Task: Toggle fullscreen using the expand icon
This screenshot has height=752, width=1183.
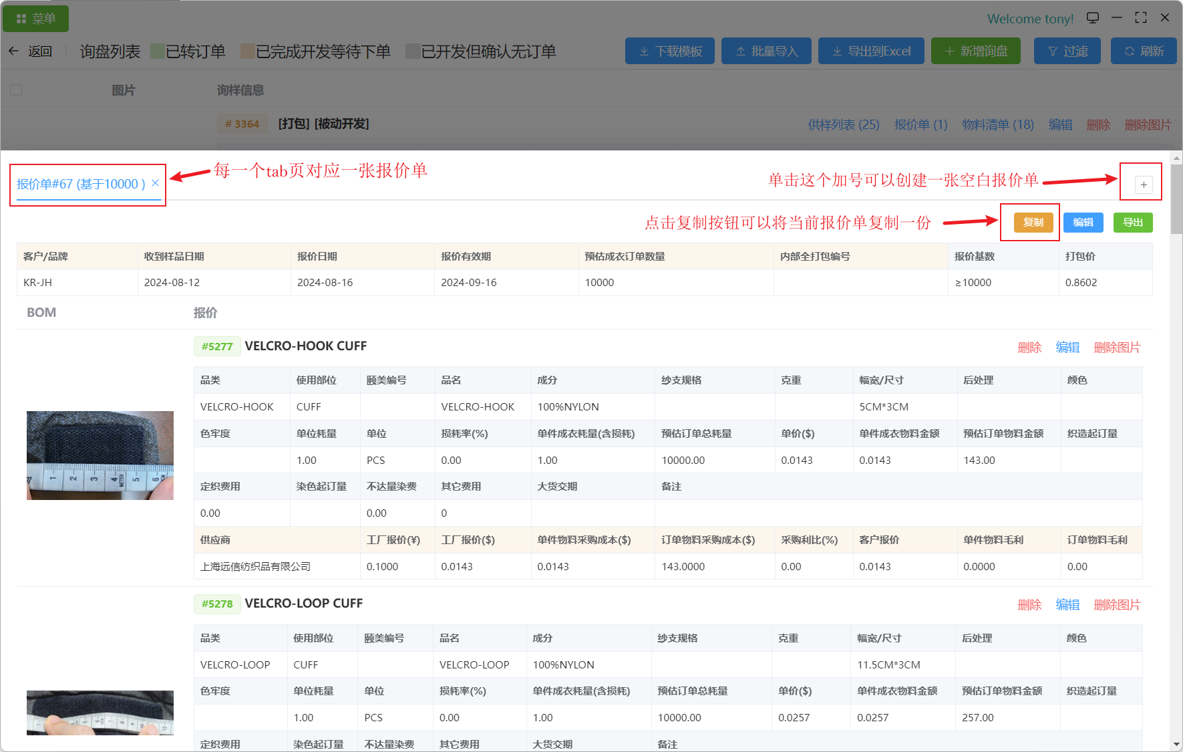Action: point(1141,18)
